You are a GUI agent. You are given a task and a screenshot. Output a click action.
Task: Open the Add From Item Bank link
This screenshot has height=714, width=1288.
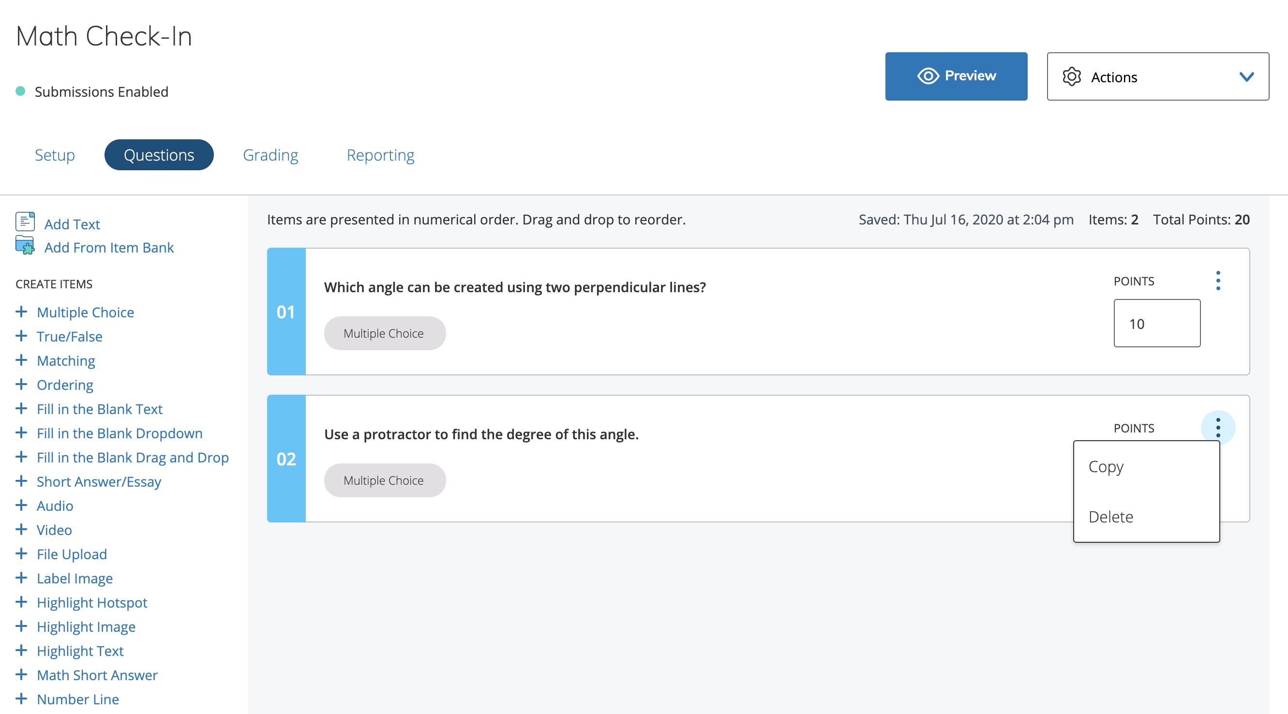109,247
